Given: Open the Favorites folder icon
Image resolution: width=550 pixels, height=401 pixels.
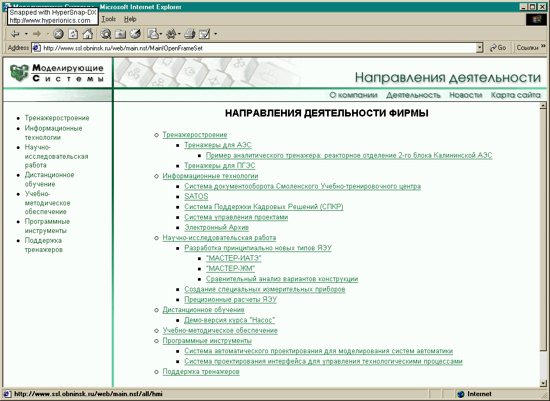Looking at the screenshot, I should tap(120, 34).
